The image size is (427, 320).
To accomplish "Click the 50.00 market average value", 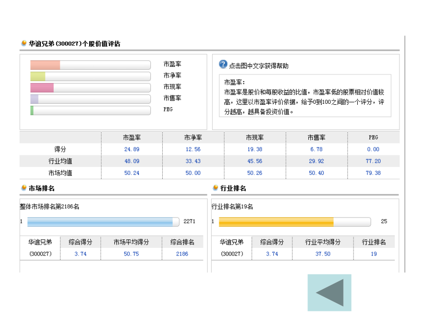I will 193,173.
